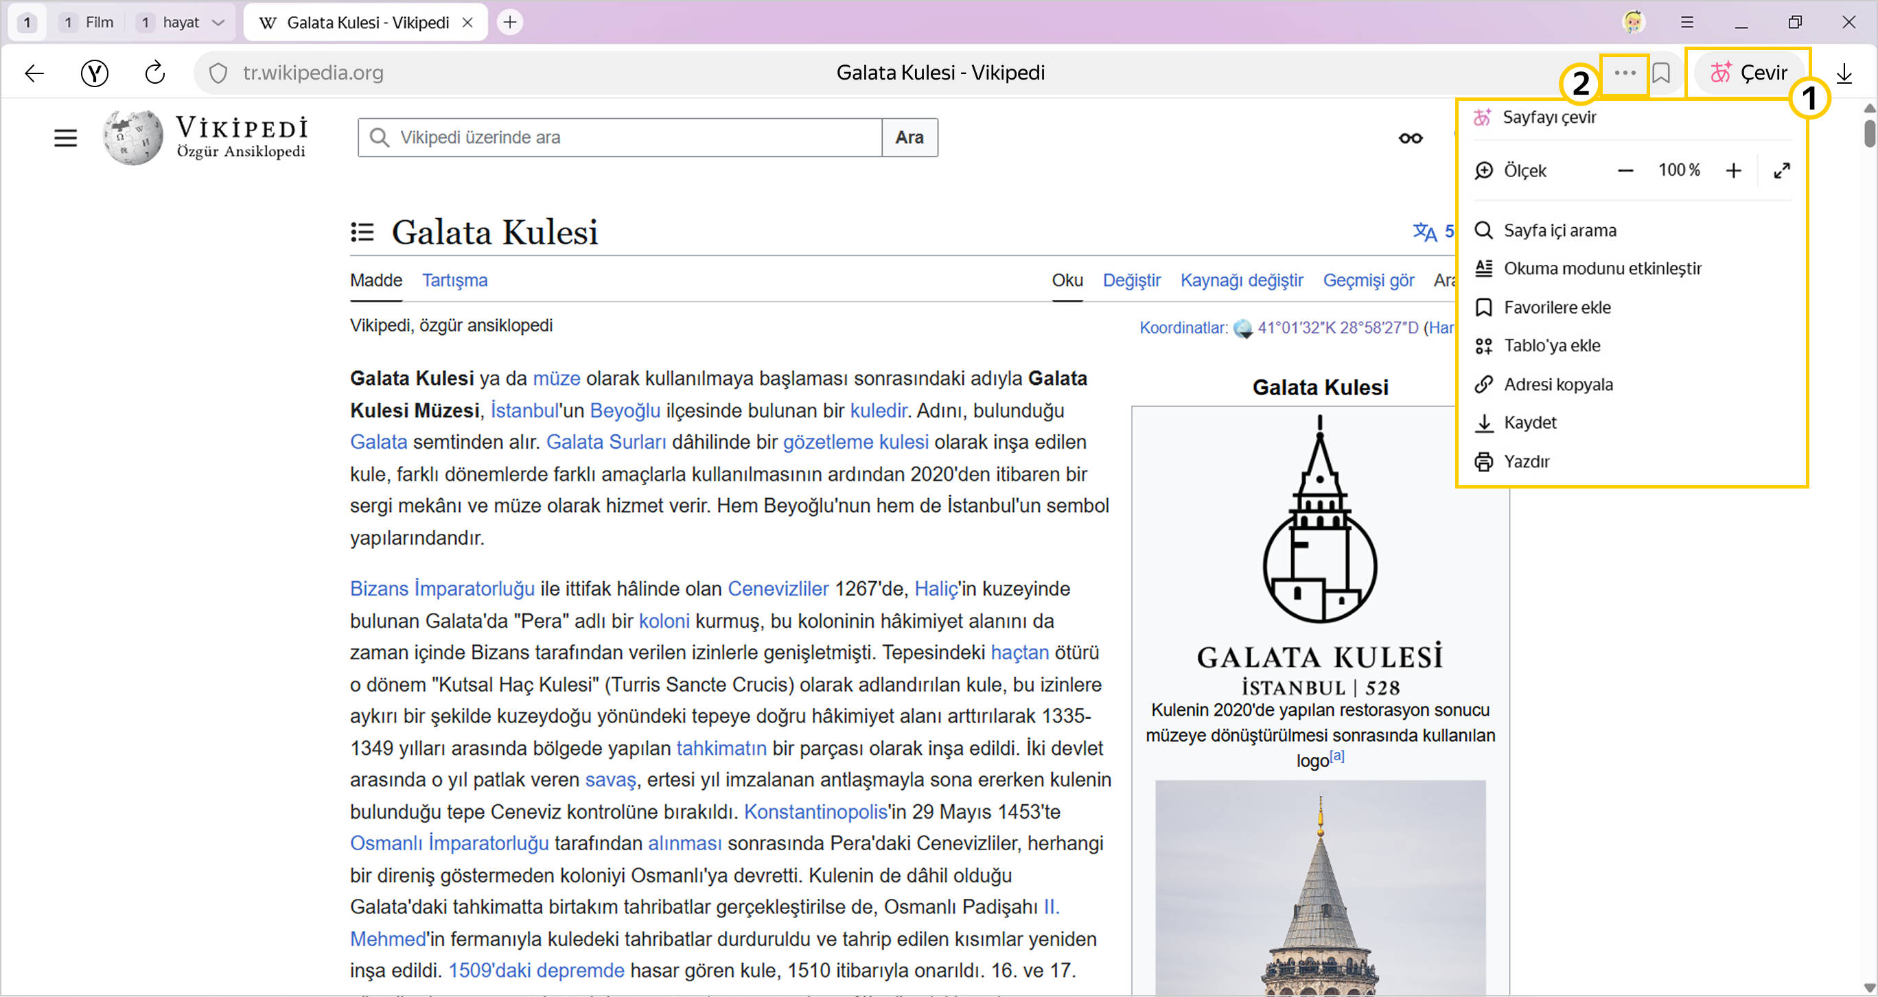Open the Vikipedi sidebar hamburger menu
Viewport: 1878px width, 997px height.
(x=66, y=138)
